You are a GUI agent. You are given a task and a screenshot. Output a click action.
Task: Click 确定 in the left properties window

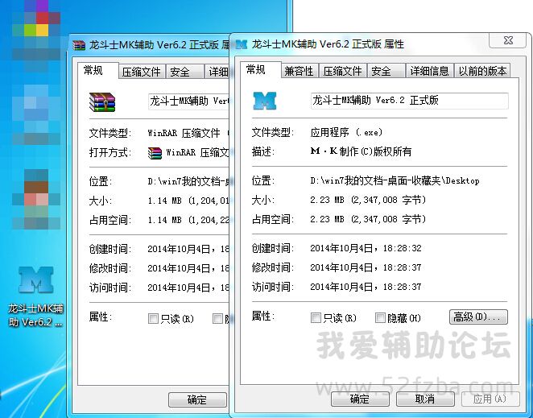point(197,399)
